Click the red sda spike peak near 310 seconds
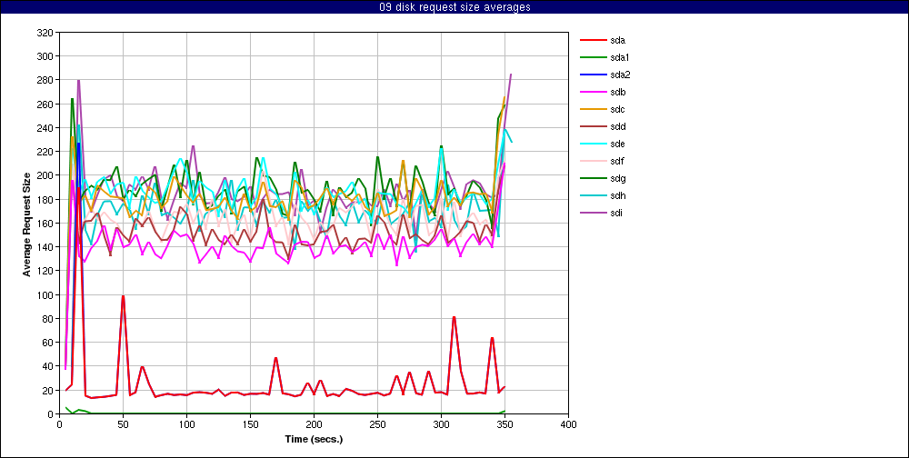Image resolution: width=909 pixels, height=458 pixels. click(454, 317)
